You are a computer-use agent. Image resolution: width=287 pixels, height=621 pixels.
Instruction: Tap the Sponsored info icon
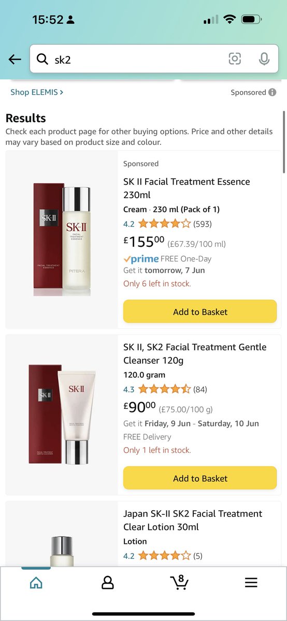click(272, 92)
